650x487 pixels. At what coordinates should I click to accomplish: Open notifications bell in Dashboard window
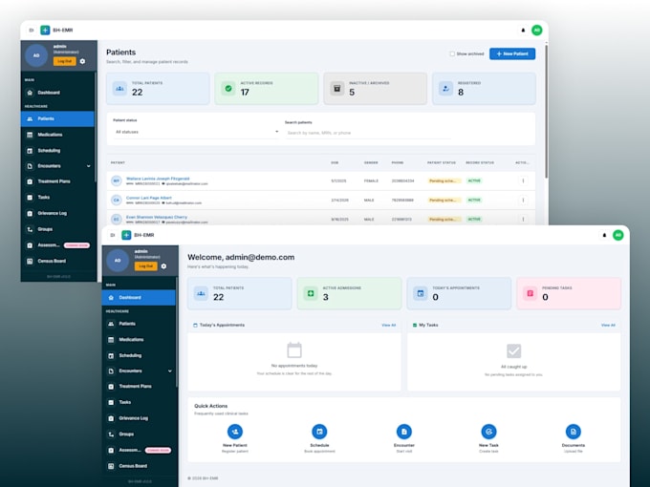tap(604, 235)
